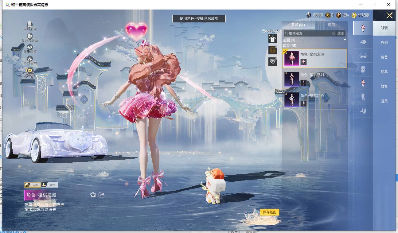Select the locked diamond outfit slot

tap(273, 61)
